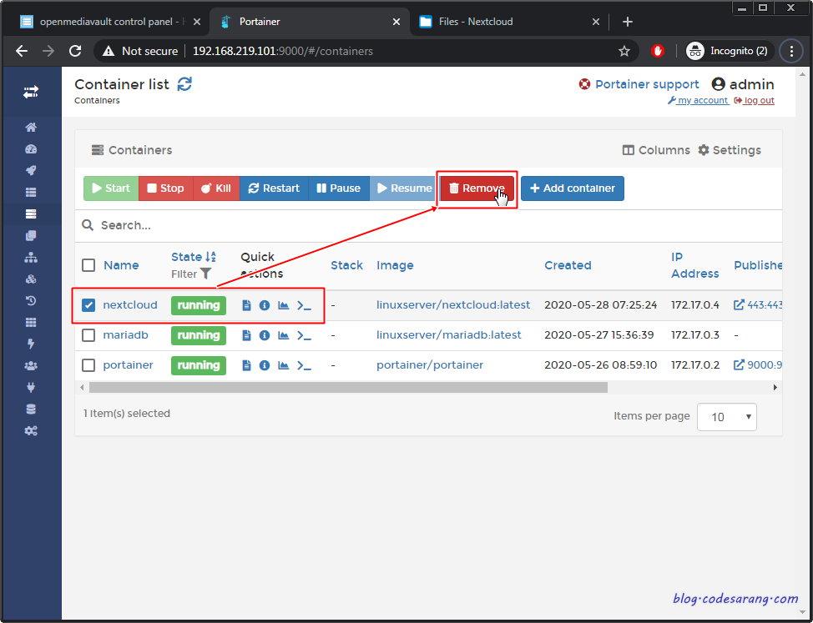
Task: Open State Filter funnel dropdown
Action: pyautogui.click(x=191, y=274)
